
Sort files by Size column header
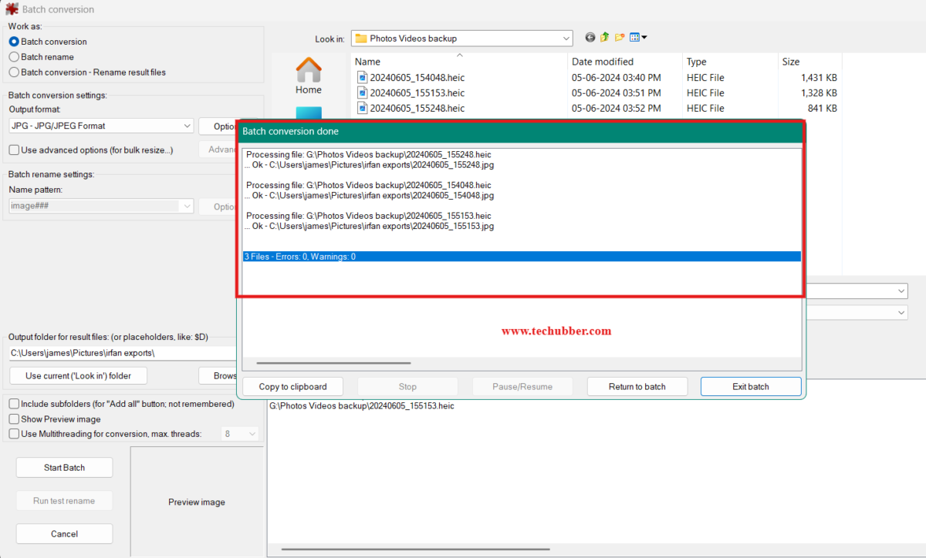(x=810, y=62)
